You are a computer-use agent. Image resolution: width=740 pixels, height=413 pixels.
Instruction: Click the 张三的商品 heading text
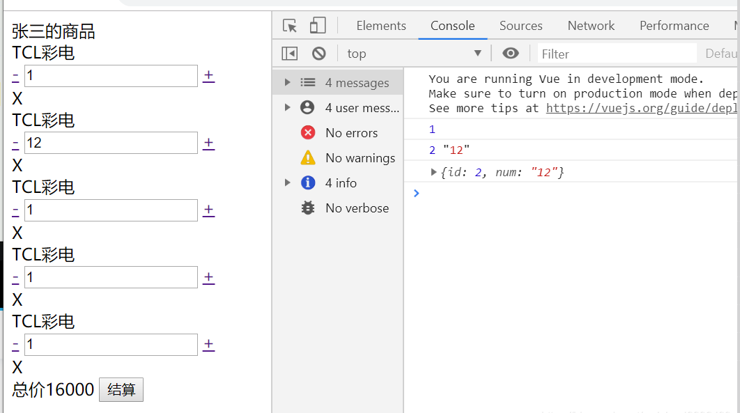(x=54, y=31)
